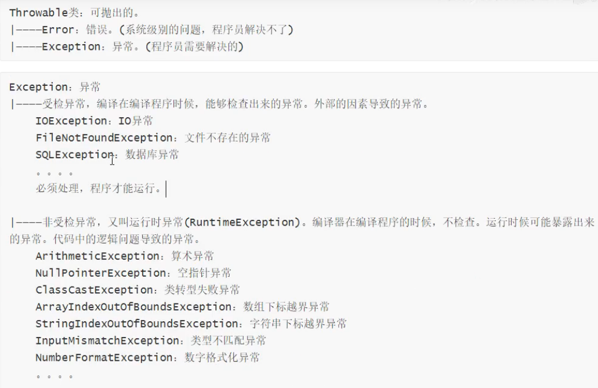Viewport: 598px width, 388px height.
Task: Click the FileNotFoundException text
Action: pos(104,137)
